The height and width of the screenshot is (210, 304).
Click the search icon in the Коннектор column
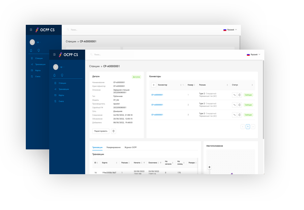click(183, 85)
